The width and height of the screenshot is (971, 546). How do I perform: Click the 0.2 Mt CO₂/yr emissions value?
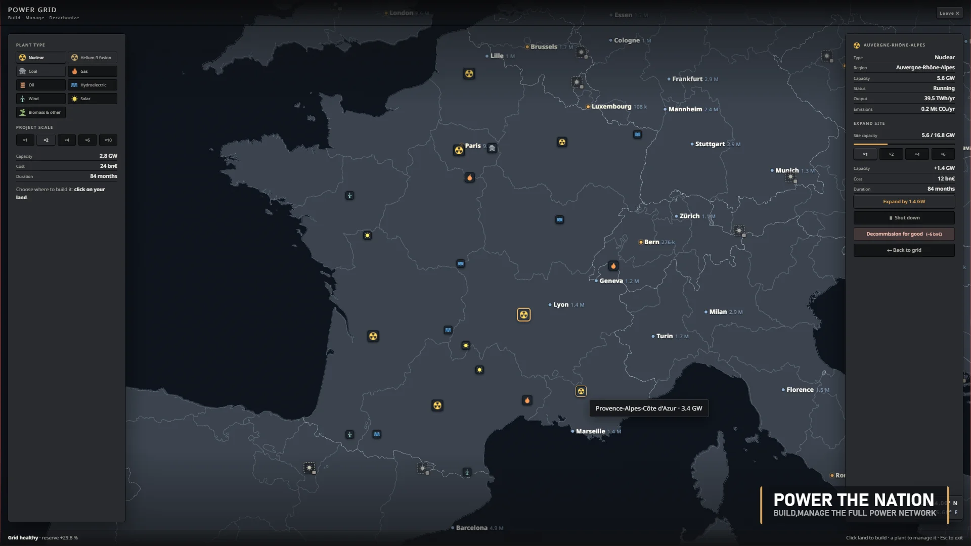(x=938, y=109)
